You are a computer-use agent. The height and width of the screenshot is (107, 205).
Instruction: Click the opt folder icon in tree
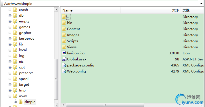pyautogui.click(x=15, y=67)
